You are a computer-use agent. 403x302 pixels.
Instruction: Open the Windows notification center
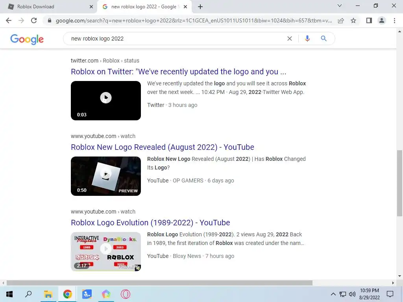(390, 294)
